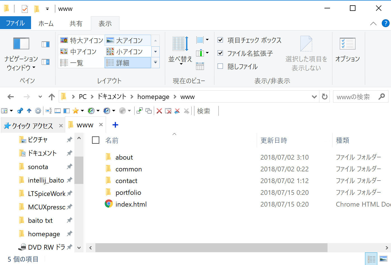Toggle the file name extensions (ファイル名拡張子) checkbox
391x265 pixels.
(220, 53)
